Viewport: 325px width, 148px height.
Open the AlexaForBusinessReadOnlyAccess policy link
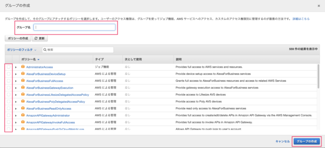tap(49, 109)
